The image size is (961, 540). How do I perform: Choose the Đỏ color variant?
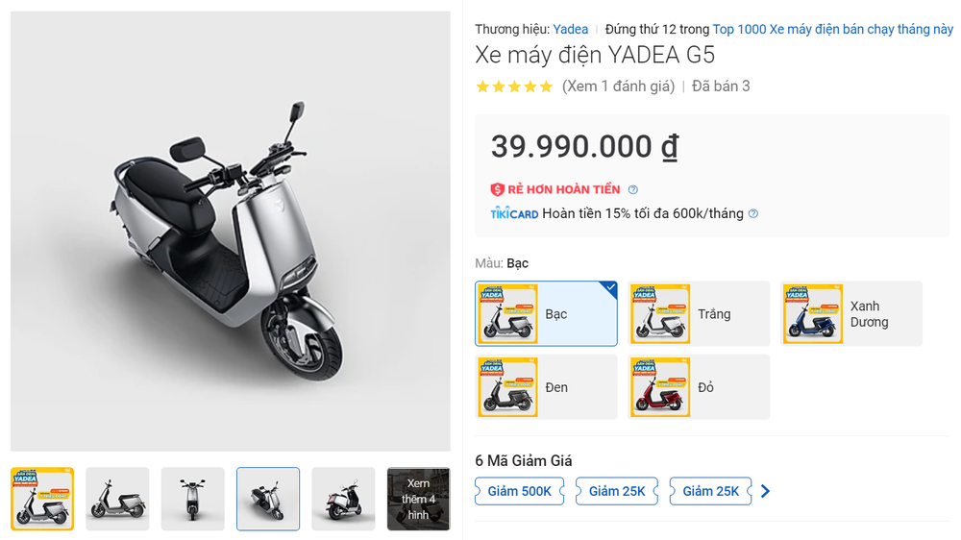click(699, 386)
